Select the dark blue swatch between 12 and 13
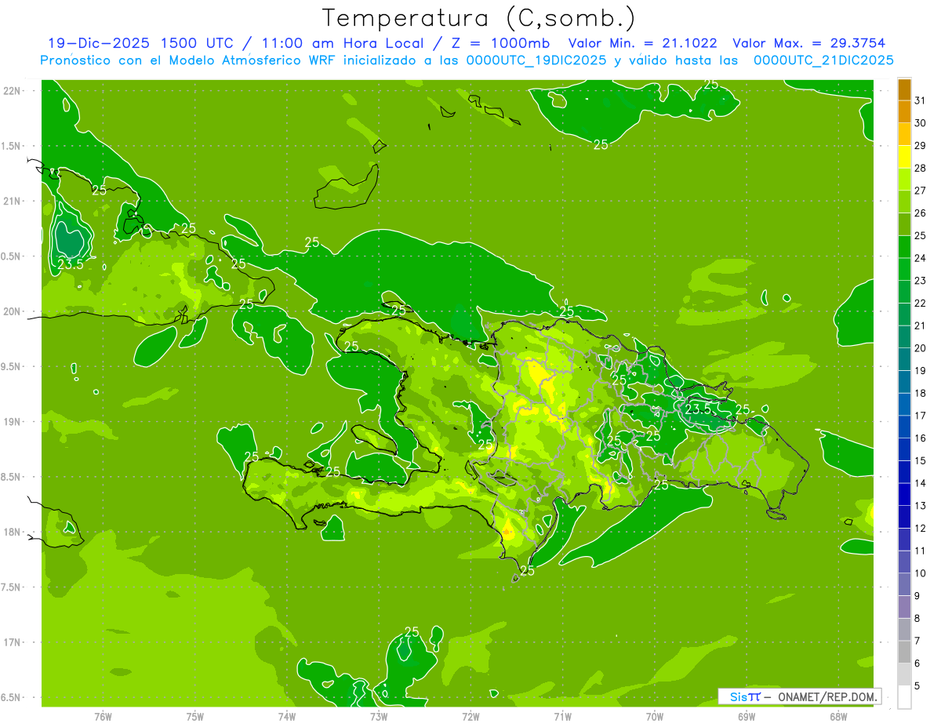This screenshot has width=941, height=727. point(904,518)
